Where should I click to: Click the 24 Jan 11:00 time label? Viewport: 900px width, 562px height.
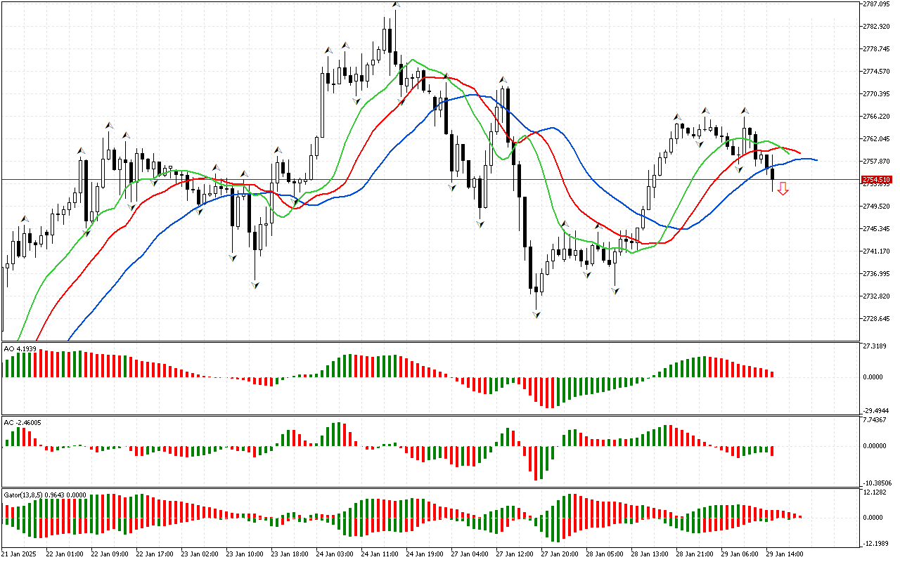pyautogui.click(x=380, y=554)
